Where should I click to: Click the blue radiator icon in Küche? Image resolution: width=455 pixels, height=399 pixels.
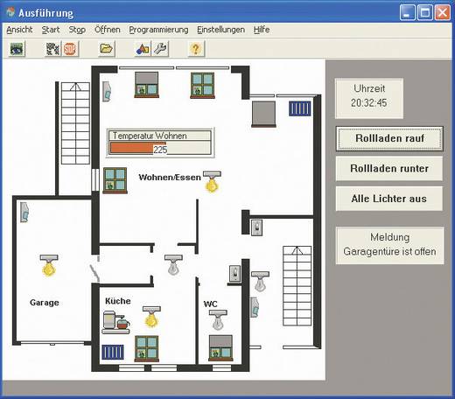113,352
